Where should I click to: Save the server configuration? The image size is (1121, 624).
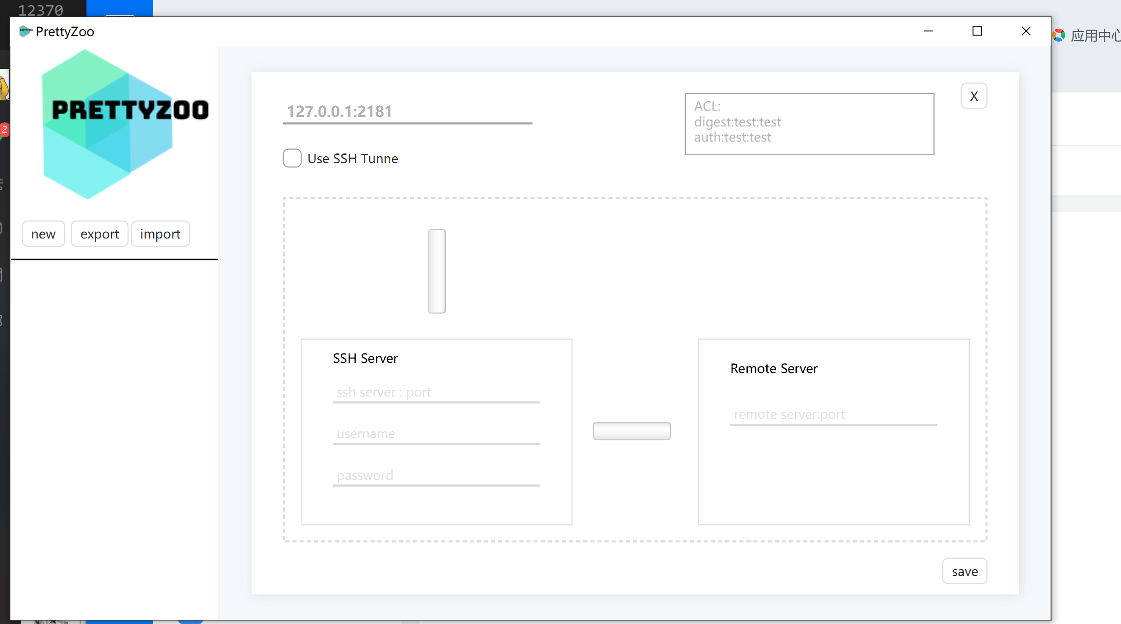964,571
